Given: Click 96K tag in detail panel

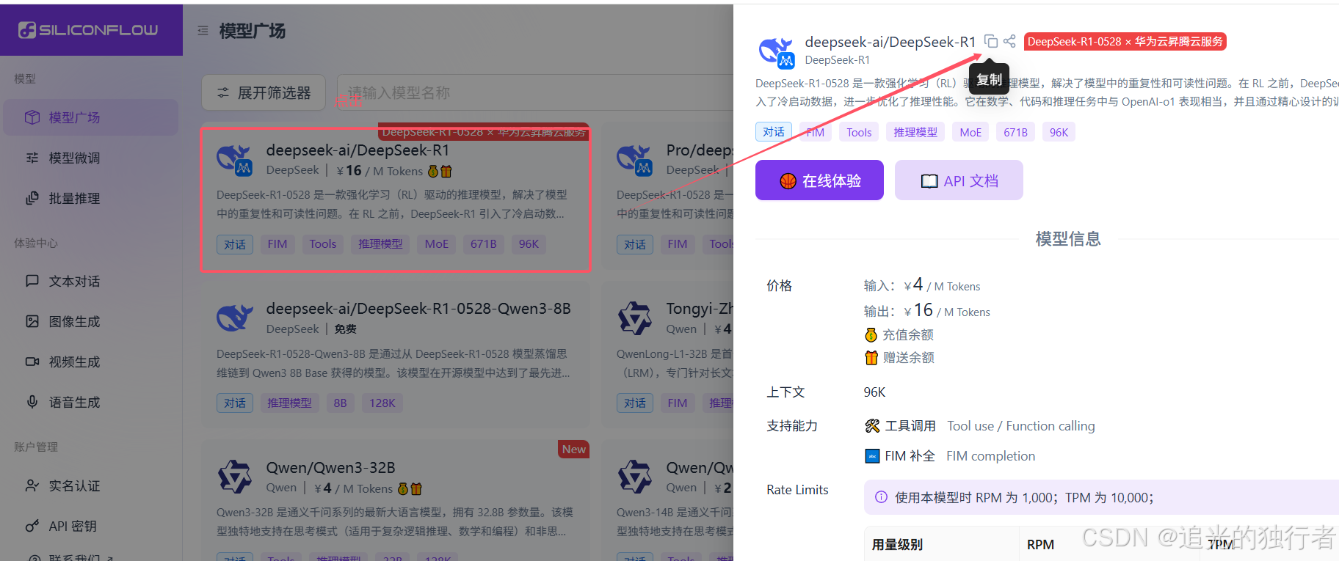Looking at the screenshot, I should [x=1059, y=132].
